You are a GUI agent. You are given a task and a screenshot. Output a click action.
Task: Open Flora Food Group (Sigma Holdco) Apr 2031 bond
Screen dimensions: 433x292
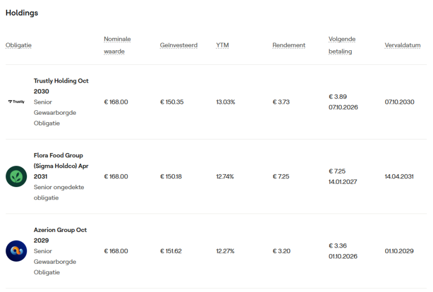61,166
